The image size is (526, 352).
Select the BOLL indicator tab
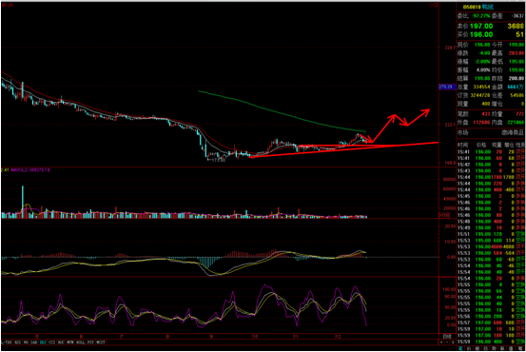81,342
